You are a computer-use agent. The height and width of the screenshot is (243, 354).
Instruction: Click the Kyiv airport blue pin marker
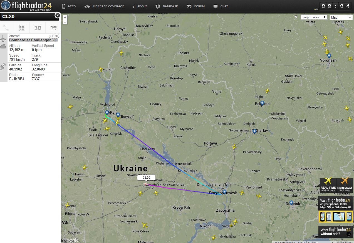point(107,113)
